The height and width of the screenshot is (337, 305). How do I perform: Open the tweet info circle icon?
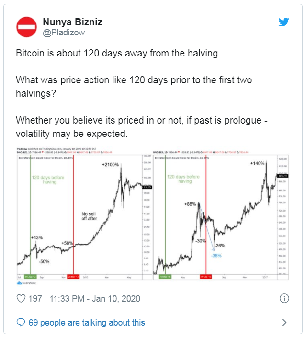tap(284, 298)
